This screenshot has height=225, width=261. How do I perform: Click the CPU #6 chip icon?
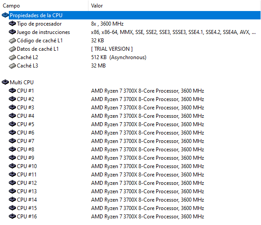coord(12,132)
